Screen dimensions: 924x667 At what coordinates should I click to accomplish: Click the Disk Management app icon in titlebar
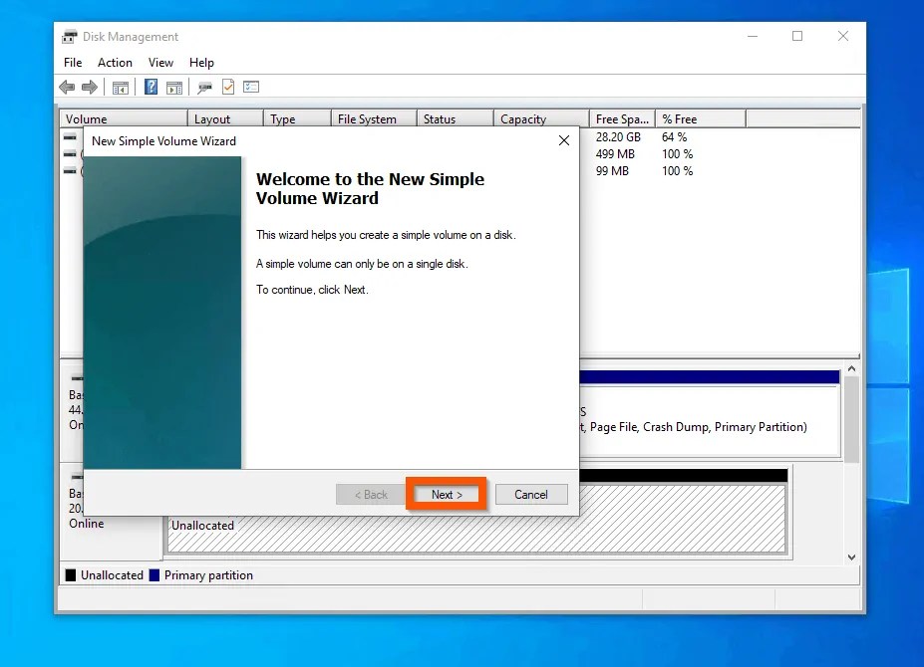(x=69, y=36)
